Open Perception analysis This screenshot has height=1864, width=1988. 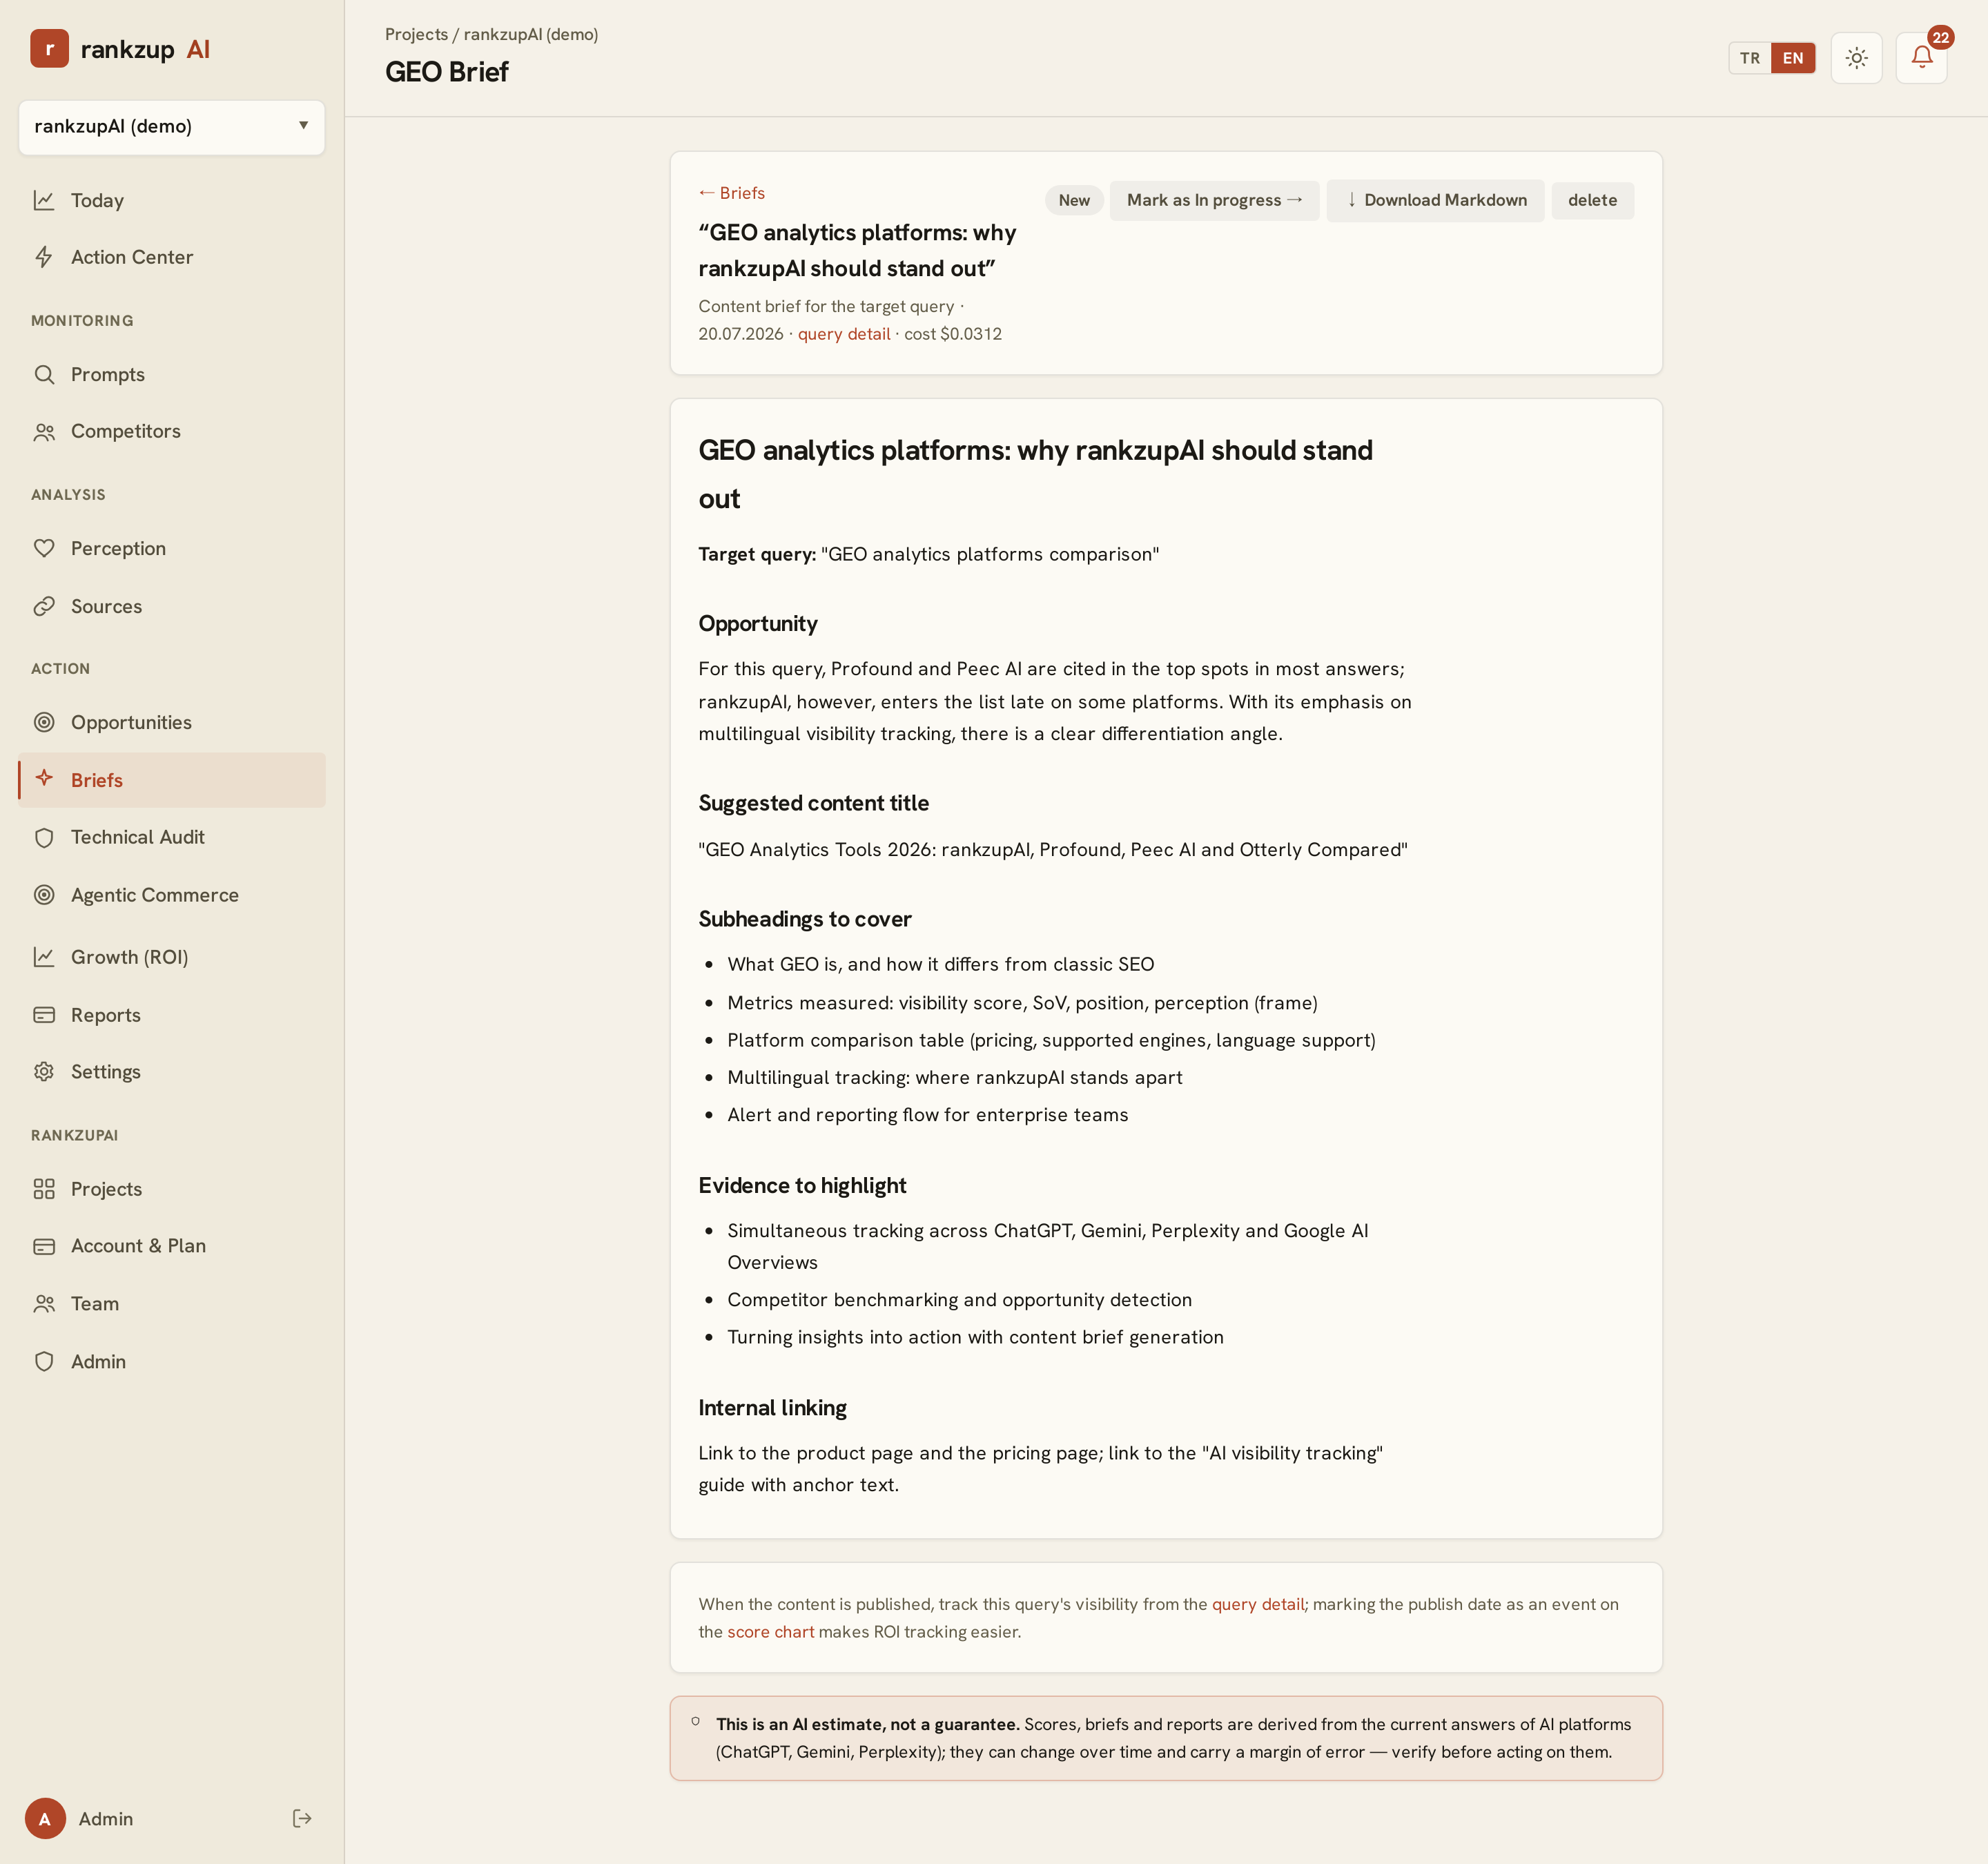(171, 548)
